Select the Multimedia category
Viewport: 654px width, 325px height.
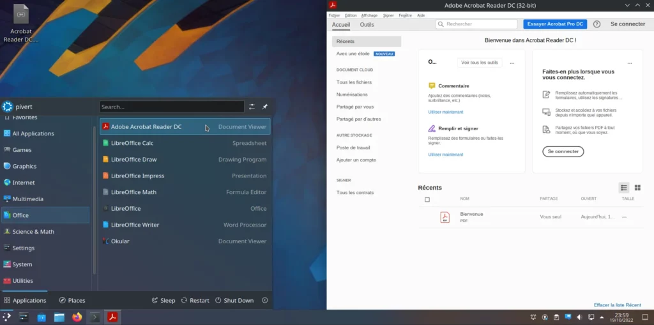[x=45, y=199]
